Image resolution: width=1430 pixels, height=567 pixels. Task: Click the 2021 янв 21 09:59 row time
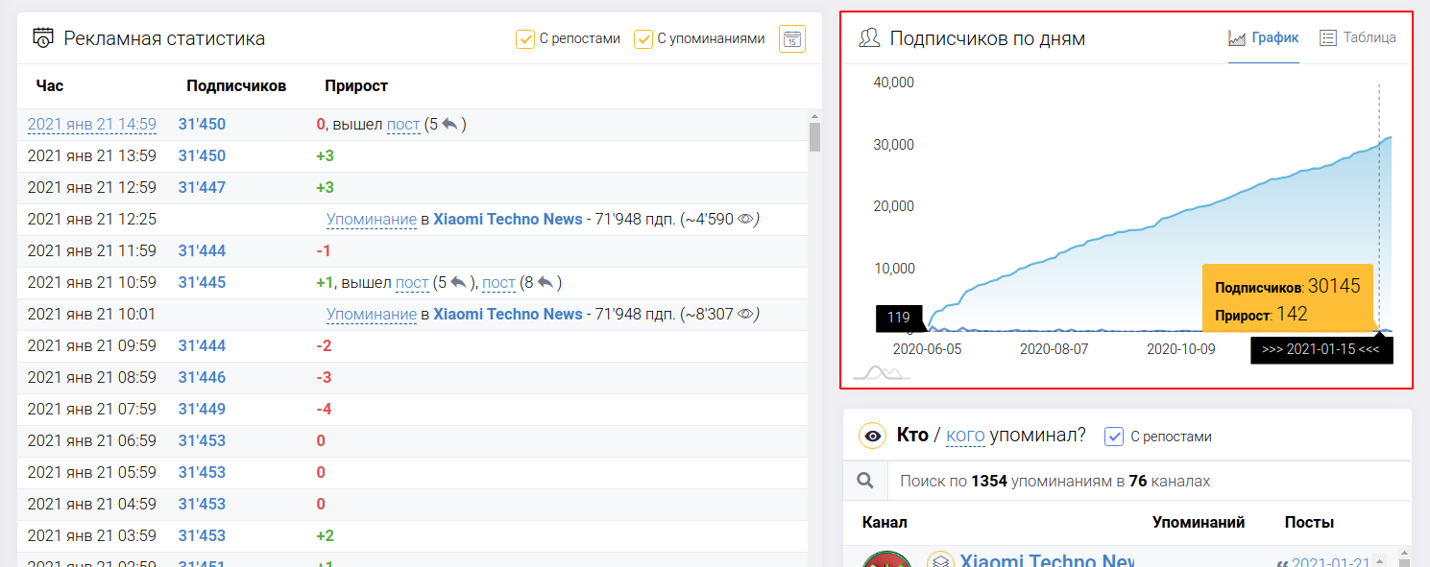92,345
